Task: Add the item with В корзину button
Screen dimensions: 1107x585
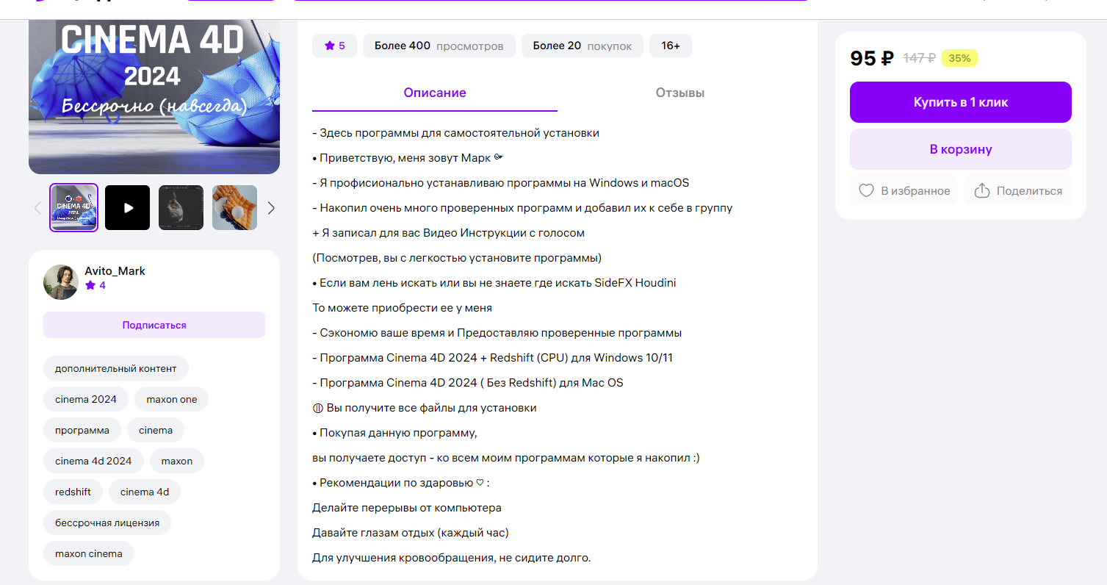Action: pos(961,149)
